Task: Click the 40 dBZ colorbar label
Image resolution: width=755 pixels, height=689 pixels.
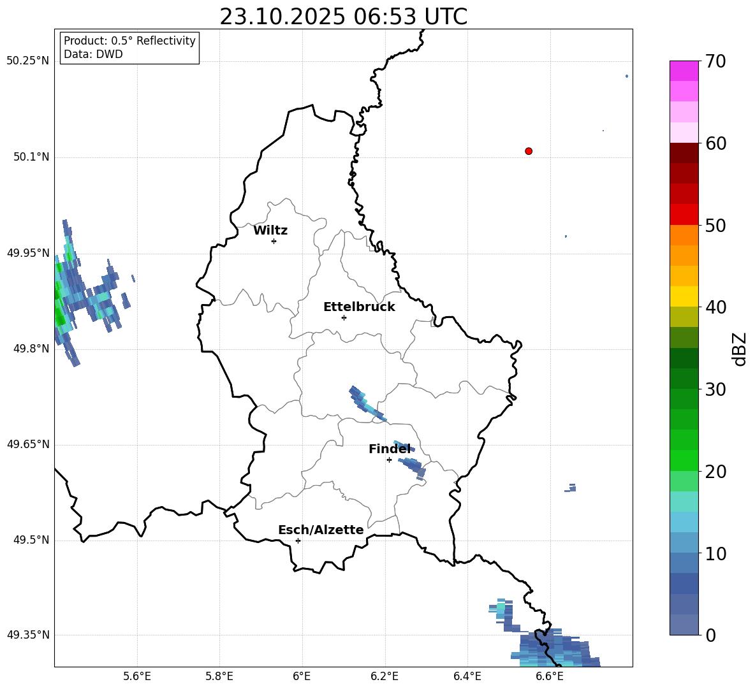Action: pyautogui.click(x=715, y=307)
